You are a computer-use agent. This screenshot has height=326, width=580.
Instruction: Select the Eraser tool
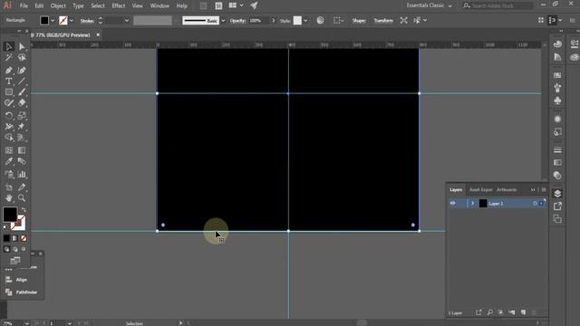22,103
